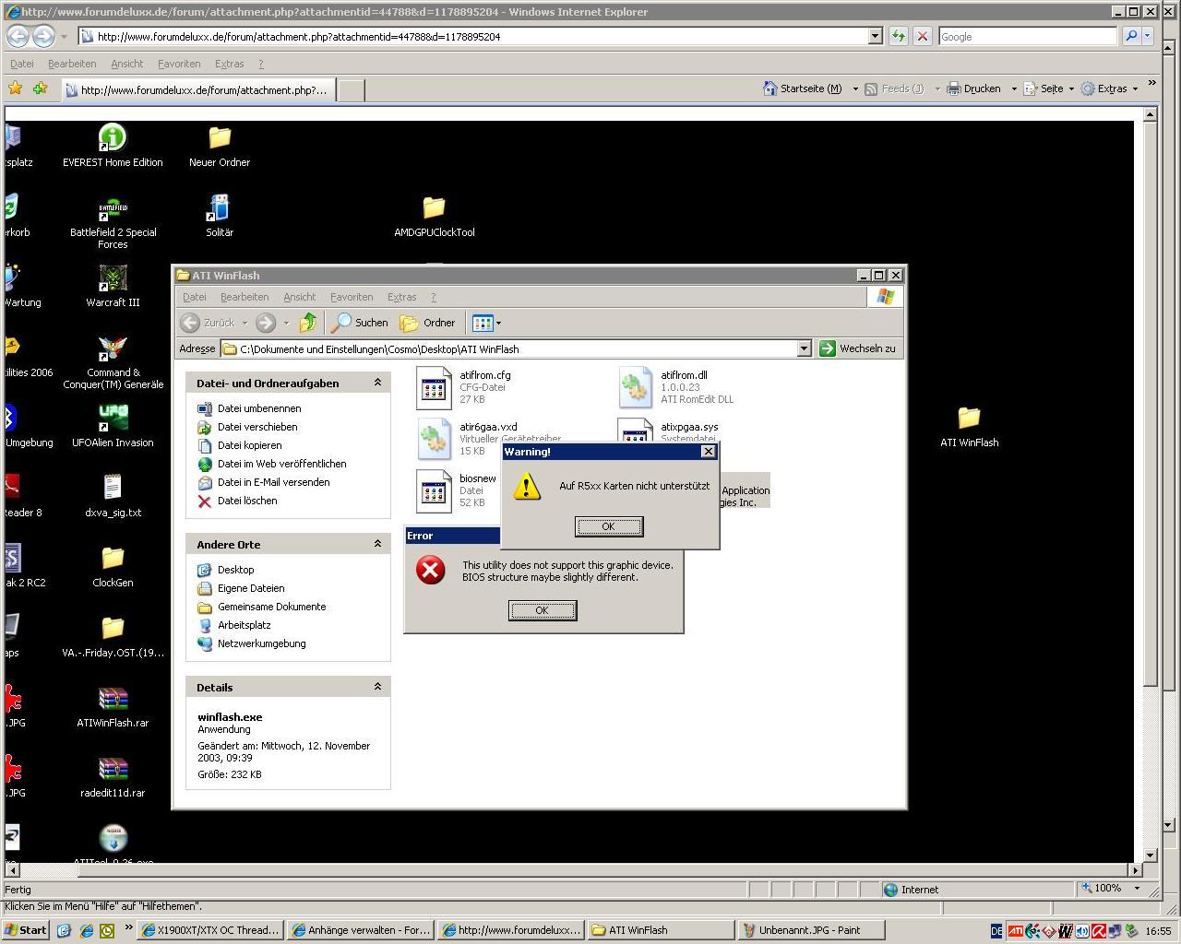This screenshot has height=944, width=1181.
Task: Collapse the Andere Orte panel
Action: coord(377,544)
